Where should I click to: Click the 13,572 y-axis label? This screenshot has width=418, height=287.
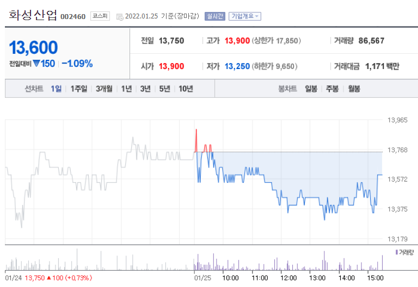coord(397,179)
